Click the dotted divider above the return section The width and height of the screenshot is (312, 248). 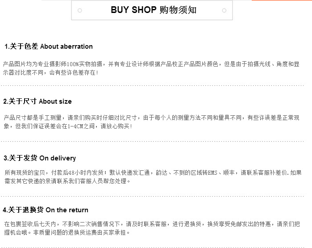tap(156, 196)
